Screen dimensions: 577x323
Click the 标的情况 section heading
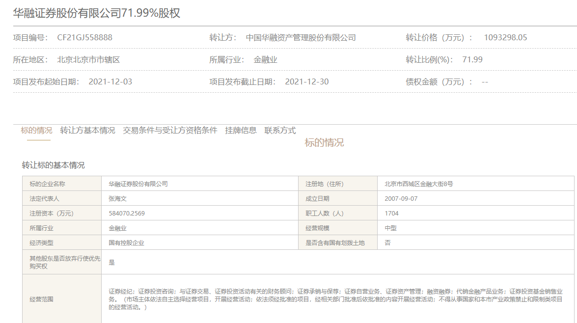tap(324, 143)
